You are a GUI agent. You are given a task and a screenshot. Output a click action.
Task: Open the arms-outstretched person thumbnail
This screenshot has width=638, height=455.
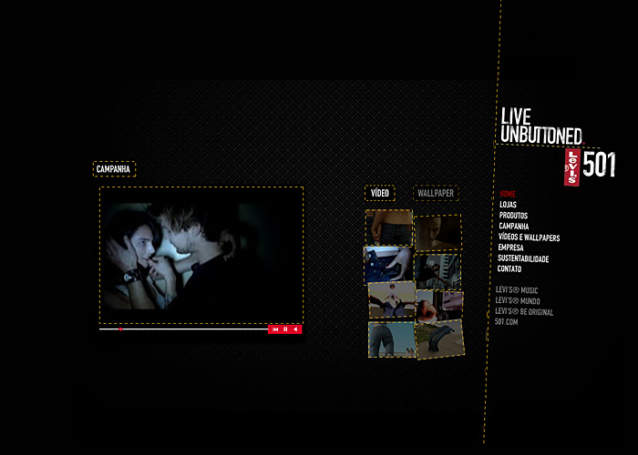pyautogui.click(x=392, y=299)
